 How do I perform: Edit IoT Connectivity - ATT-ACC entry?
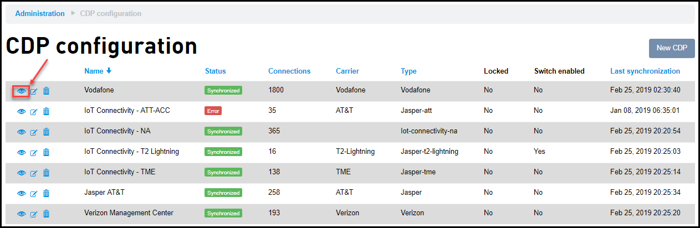(x=34, y=111)
